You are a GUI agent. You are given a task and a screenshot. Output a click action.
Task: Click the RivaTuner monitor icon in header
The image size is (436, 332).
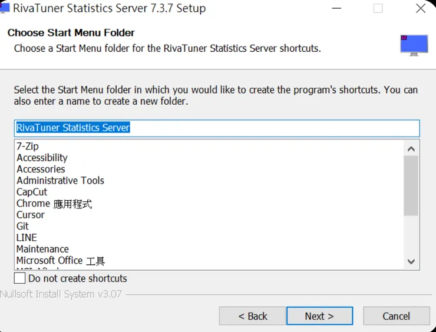click(x=414, y=45)
